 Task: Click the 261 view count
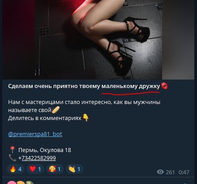(x=170, y=172)
